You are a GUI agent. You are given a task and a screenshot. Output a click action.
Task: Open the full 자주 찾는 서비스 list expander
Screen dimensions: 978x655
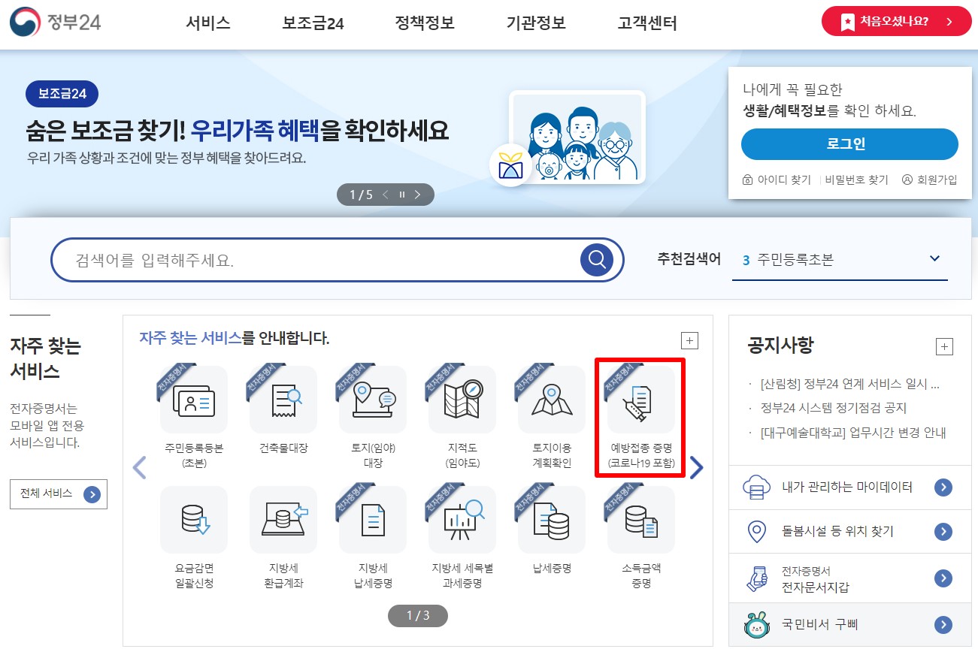click(689, 340)
